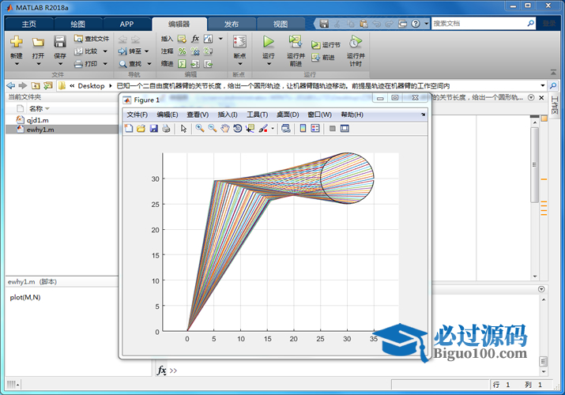Open the Tools (工具) menu in Figure
The width and height of the screenshot is (565, 395).
point(258,115)
